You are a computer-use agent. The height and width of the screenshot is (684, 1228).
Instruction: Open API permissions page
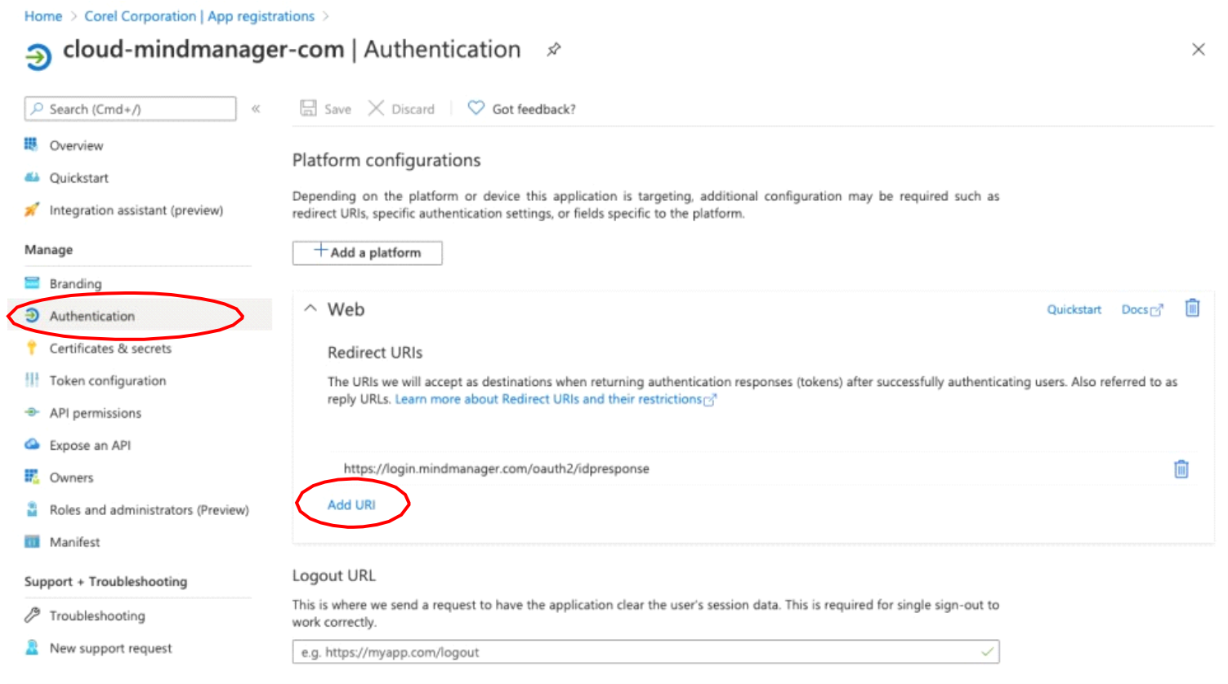[x=95, y=413]
